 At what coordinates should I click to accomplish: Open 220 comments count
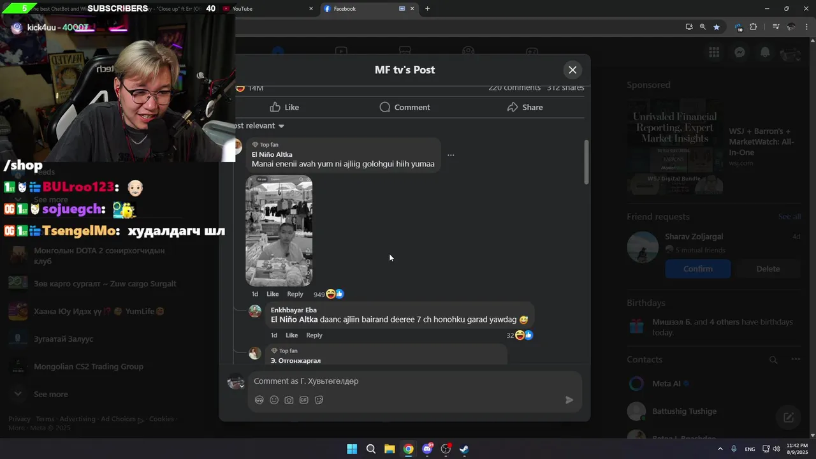coord(514,88)
